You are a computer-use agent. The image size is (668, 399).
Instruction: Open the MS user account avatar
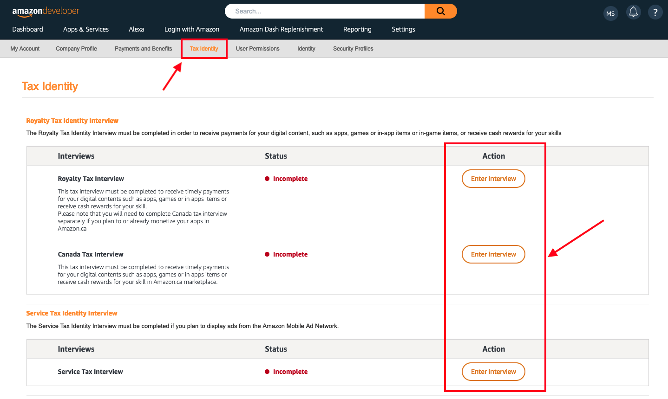611,13
